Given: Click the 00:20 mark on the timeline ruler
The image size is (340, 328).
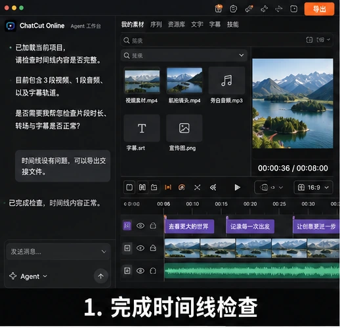Looking at the screenshot, I should pos(250,204).
